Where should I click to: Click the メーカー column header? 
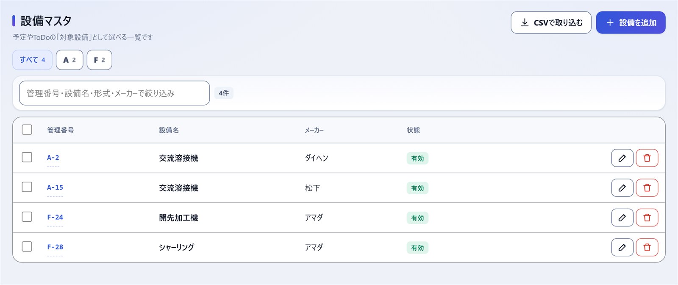[x=314, y=130]
